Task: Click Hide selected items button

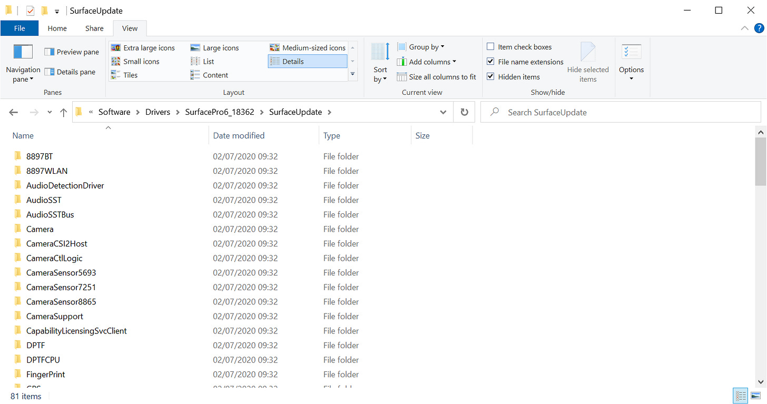Action: point(588,63)
